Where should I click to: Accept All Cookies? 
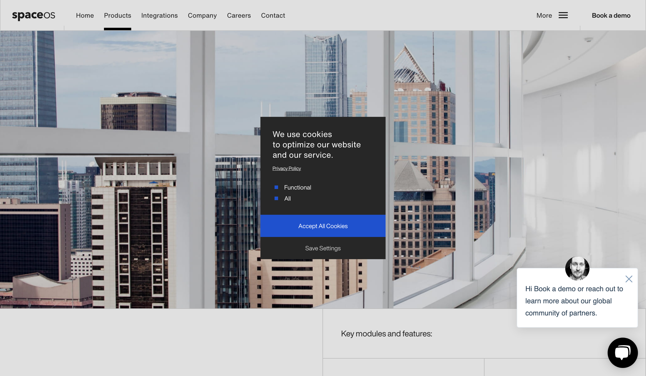(x=323, y=226)
